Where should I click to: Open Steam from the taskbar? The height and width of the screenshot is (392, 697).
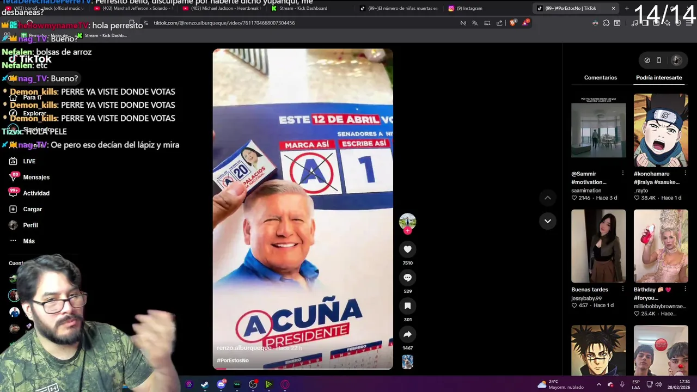click(205, 384)
